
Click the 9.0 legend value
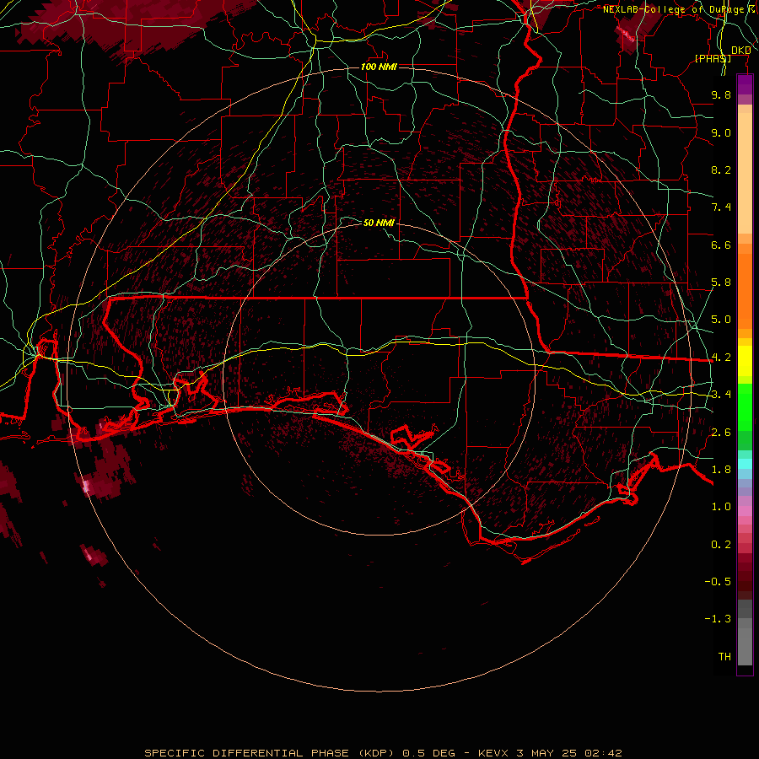(x=721, y=132)
